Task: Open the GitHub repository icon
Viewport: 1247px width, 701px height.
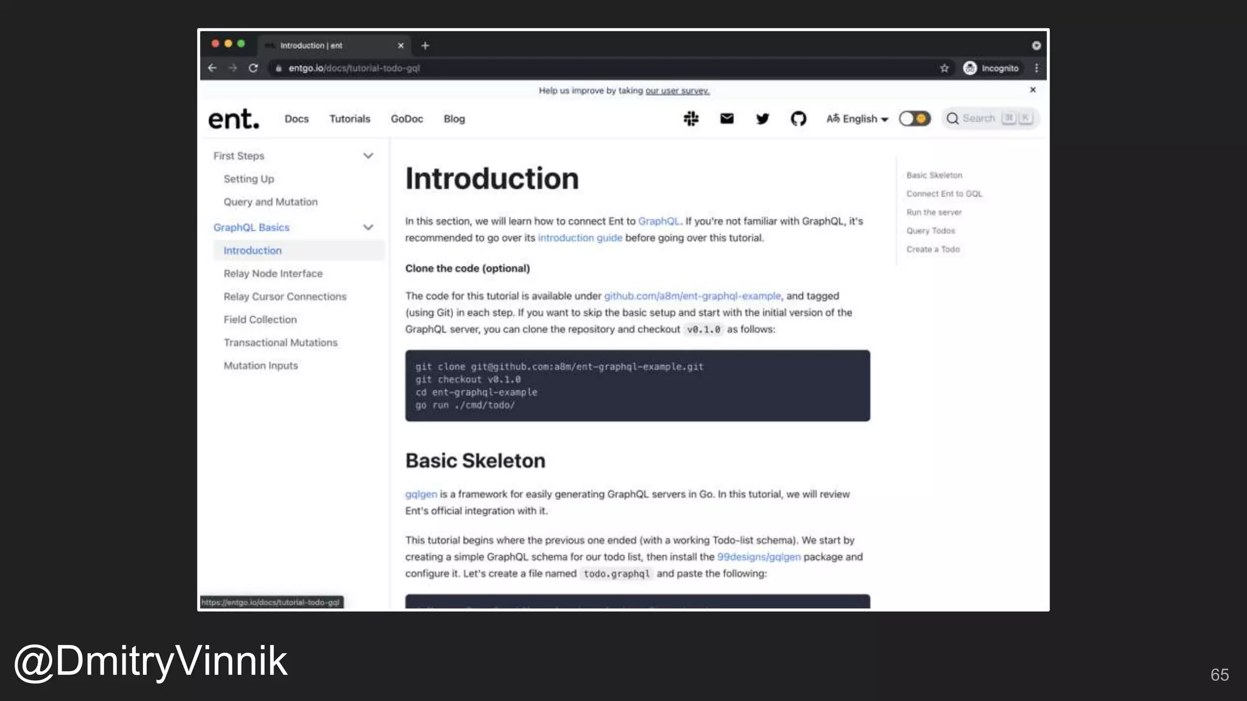Action: click(798, 119)
